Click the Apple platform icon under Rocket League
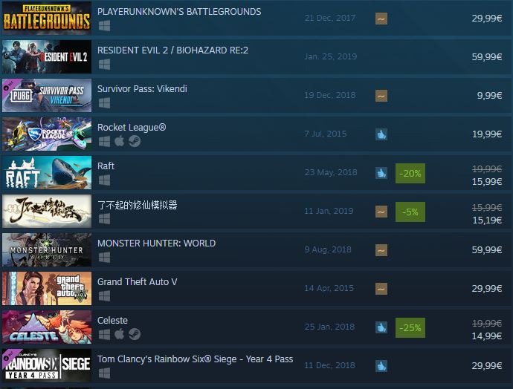513x389 pixels. pyautogui.click(x=120, y=141)
